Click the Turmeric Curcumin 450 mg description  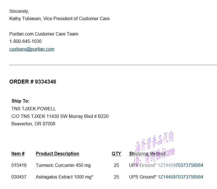click(x=63, y=165)
